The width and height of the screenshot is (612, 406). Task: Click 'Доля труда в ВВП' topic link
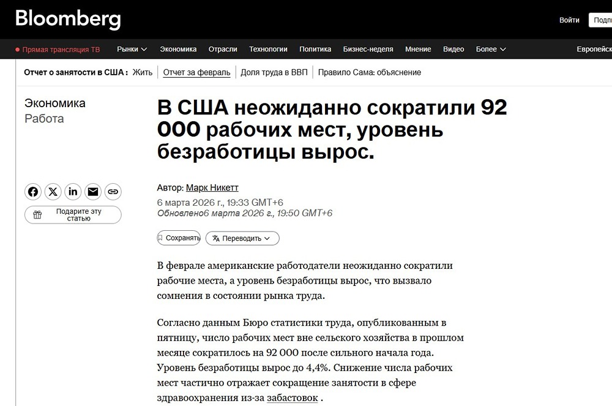point(274,72)
